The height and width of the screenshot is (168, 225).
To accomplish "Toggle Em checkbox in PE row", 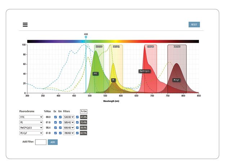I will pyautogui.click(x=60, y=122).
